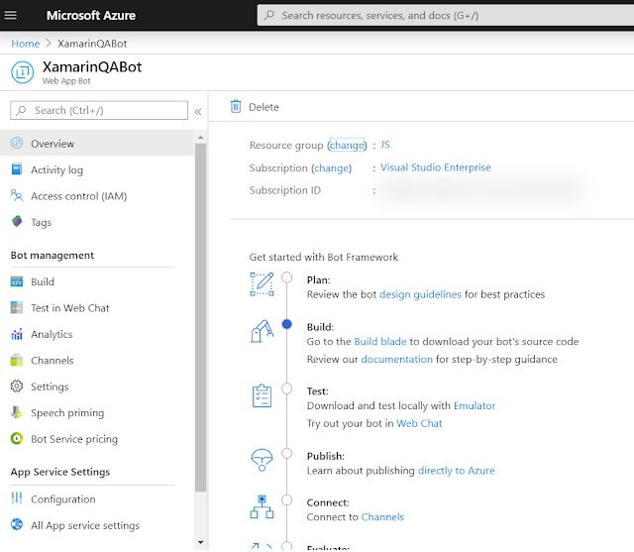Select the Connect step circle marker
Image resolution: width=634 pixels, height=552 pixels.
pos(286,499)
